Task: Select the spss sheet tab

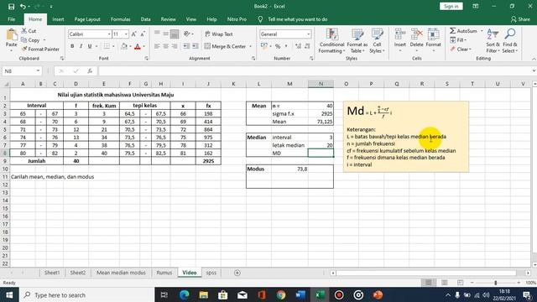Action: (x=211, y=273)
